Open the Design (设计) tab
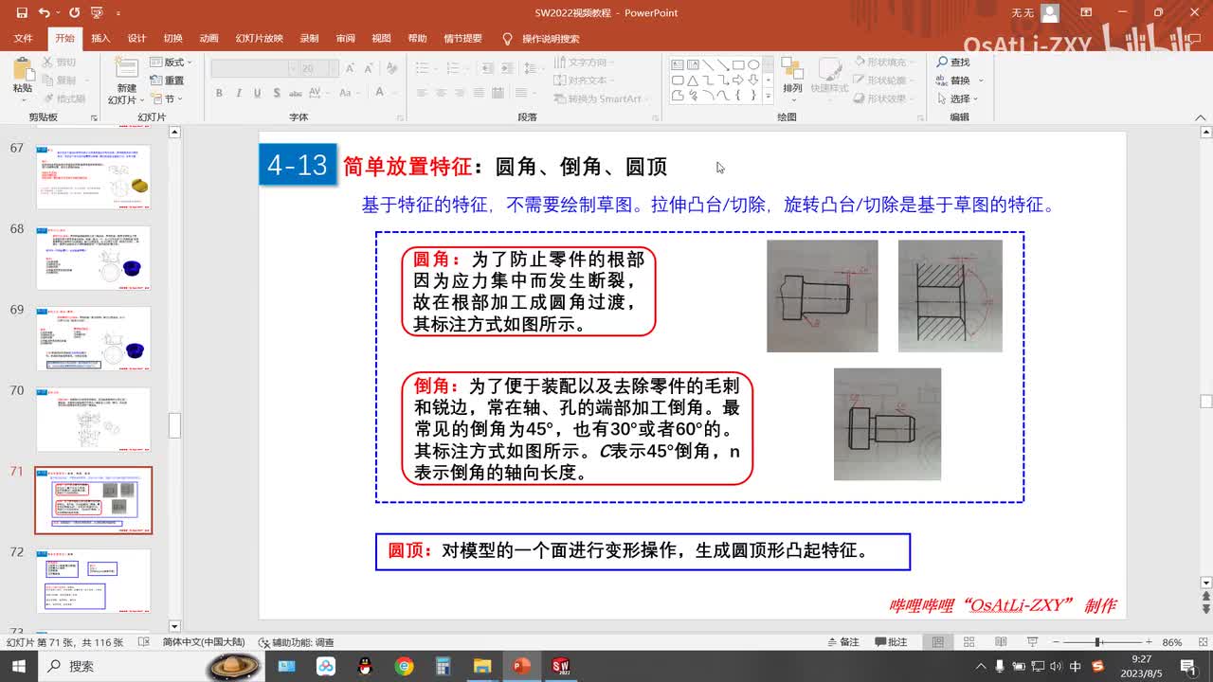This screenshot has width=1213, height=682. click(136, 39)
